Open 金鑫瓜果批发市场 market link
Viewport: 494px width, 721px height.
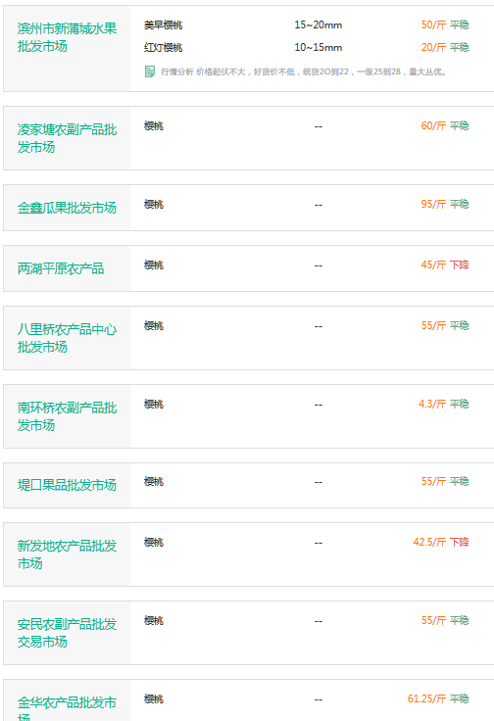[68, 208]
